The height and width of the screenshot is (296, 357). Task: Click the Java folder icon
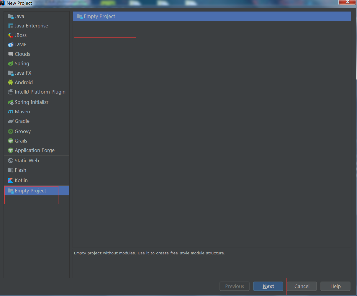click(x=11, y=17)
